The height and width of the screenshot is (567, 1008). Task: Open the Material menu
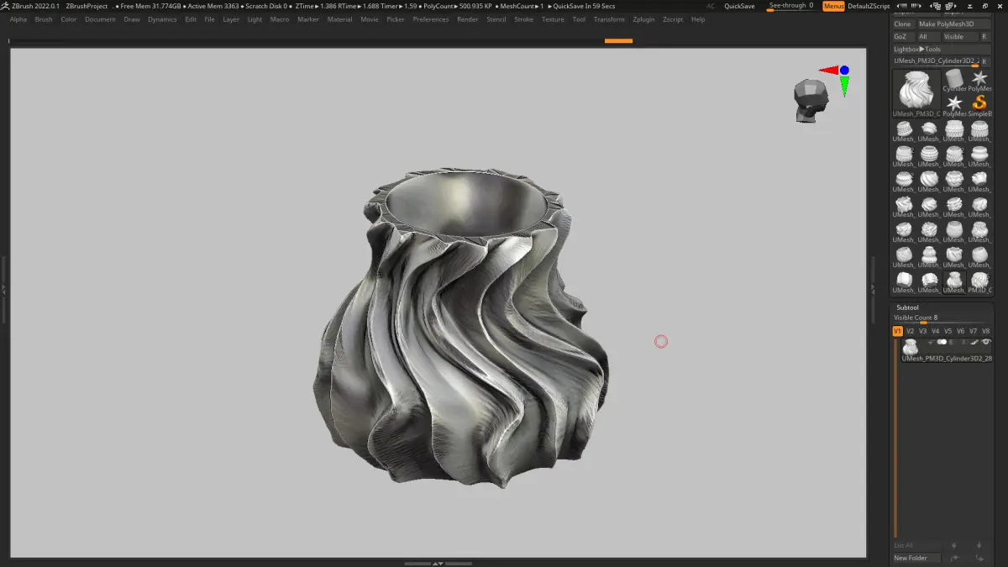340,19
